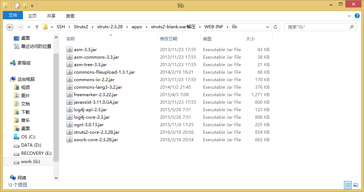Click navigation pane scroll up arrow
The height and width of the screenshot is (192, 364).
[x=56, y=37]
